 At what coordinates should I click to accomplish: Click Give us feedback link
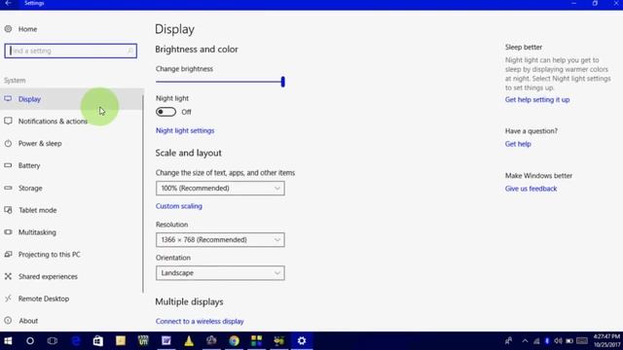point(531,189)
